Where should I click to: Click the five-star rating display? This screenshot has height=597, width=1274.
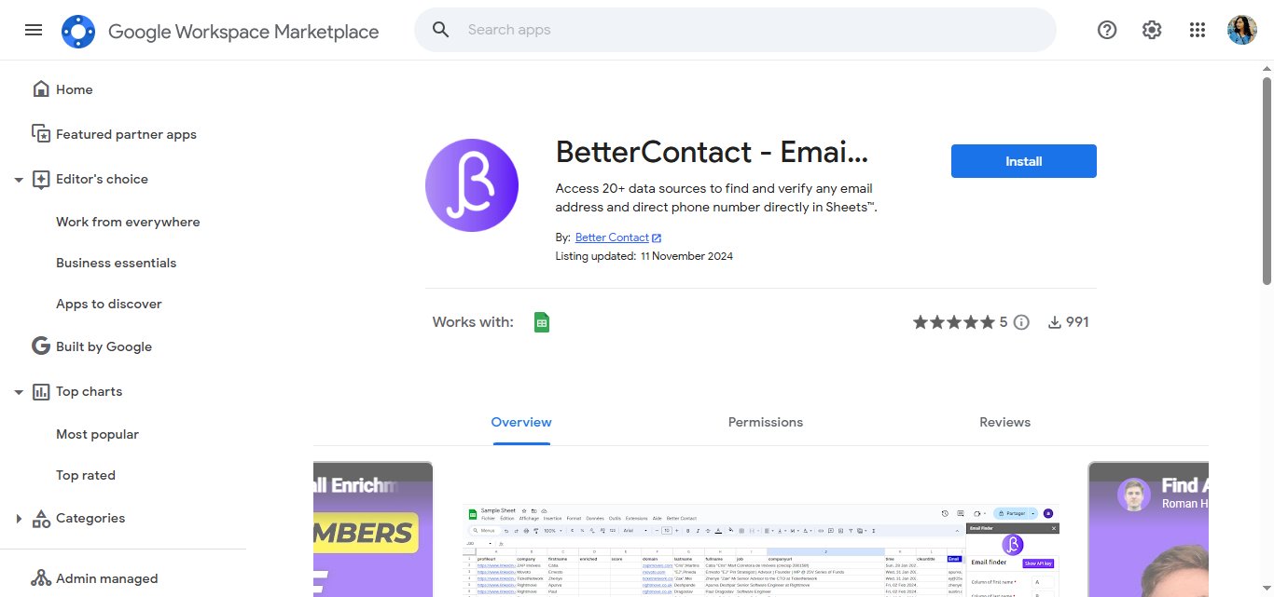[x=954, y=322]
